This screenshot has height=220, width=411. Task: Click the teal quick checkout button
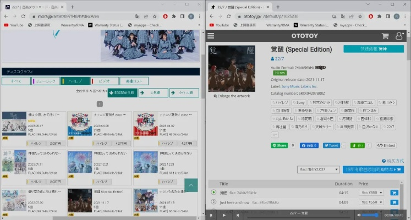(x=373, y=49)
